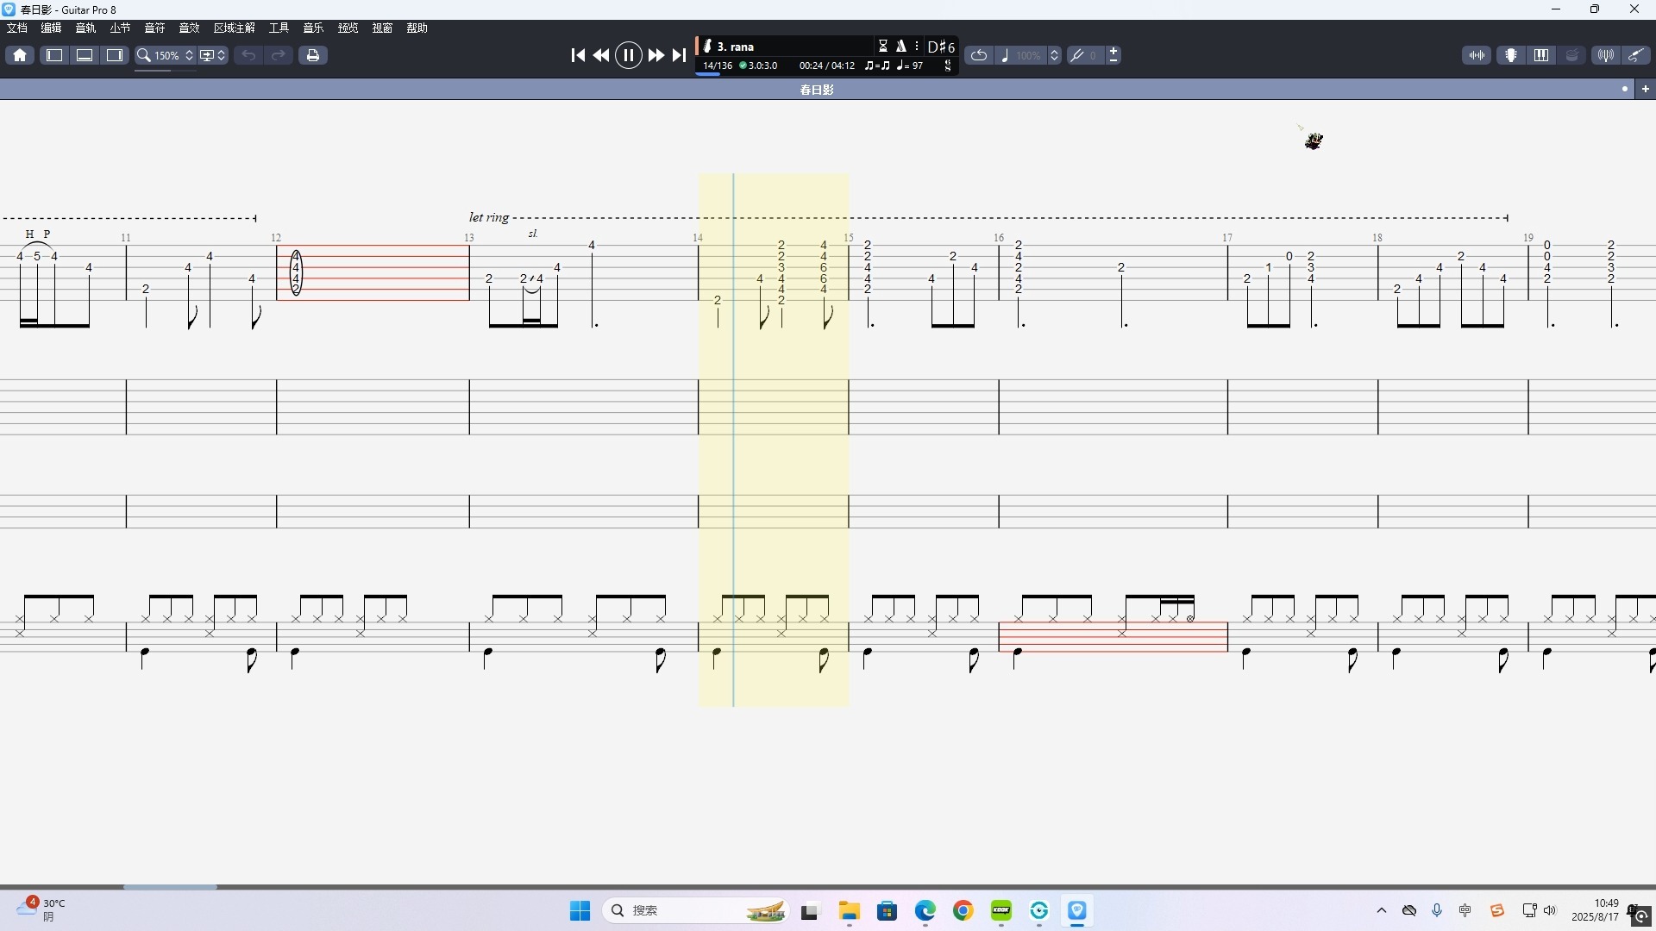Image resolution: width=1656 pixels, height=931 pixels.
Task: Open the Windows Start menu
Action: tap(580, 910)
